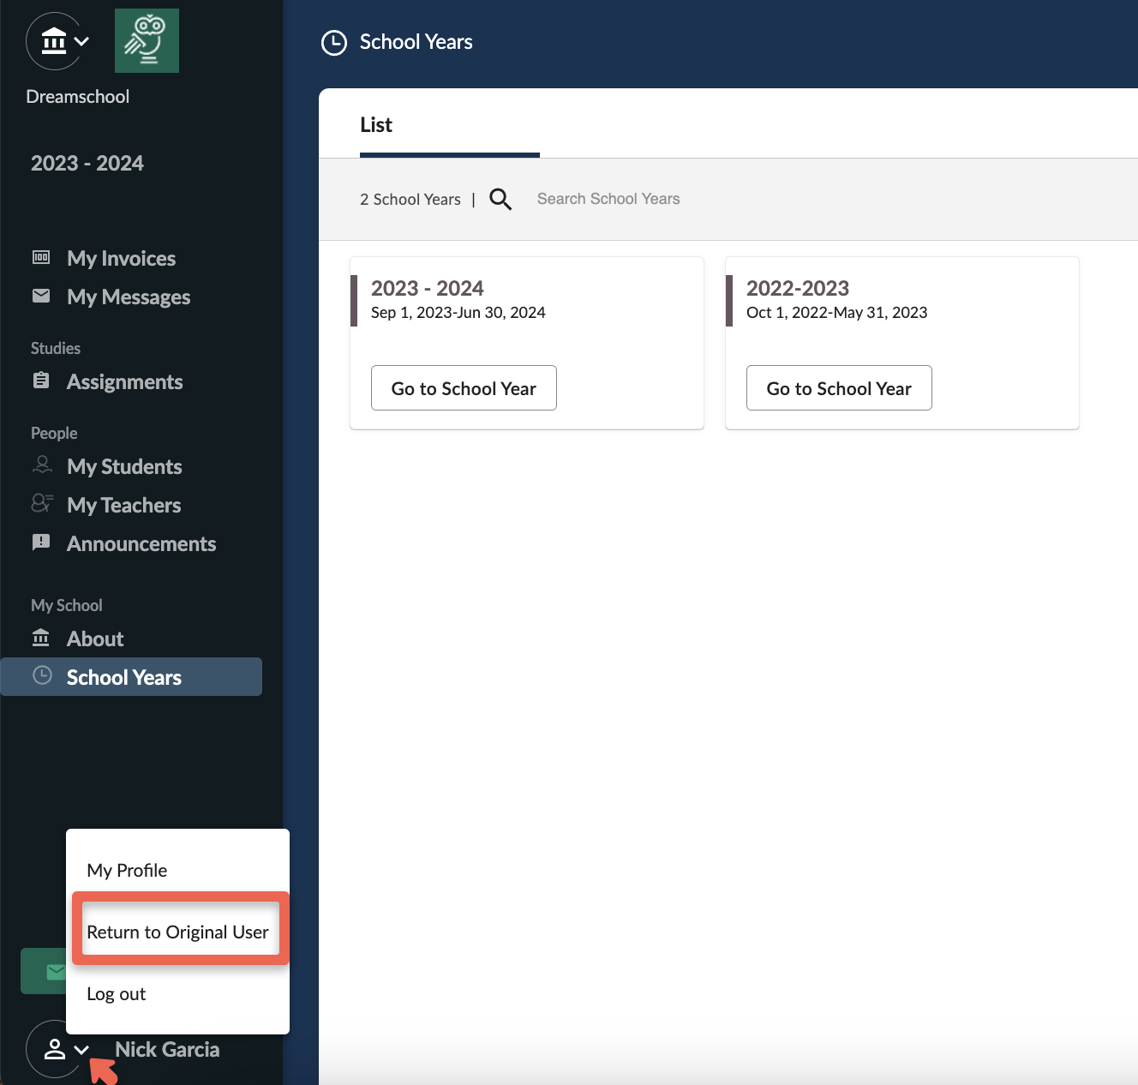Viewport: 1138px width, 1085px height.
Task: Click the 2023 - 2024 year label in sidebar
Action: tap(87, 163)
